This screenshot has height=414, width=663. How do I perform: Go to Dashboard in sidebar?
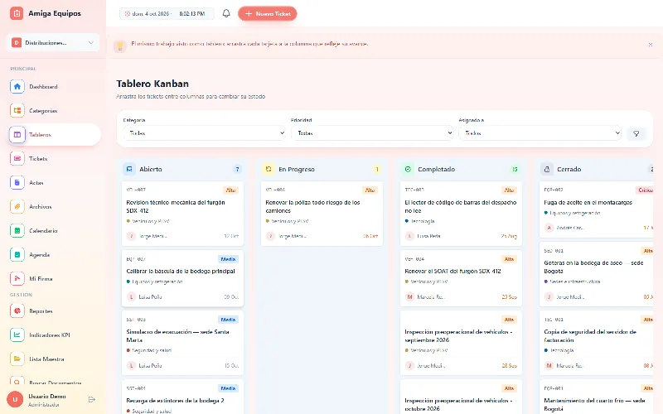pyautogui.click(x=54, y=87)
